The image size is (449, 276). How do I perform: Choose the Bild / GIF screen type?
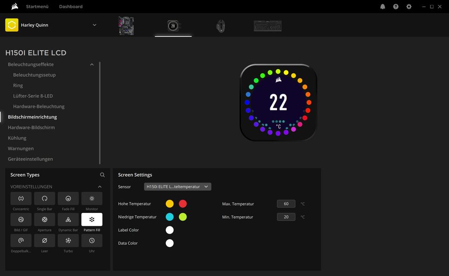click(x=21, y=219)
